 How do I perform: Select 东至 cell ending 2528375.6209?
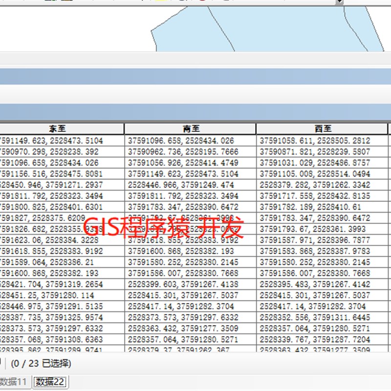pyautogui.click(x=62, y=218)
